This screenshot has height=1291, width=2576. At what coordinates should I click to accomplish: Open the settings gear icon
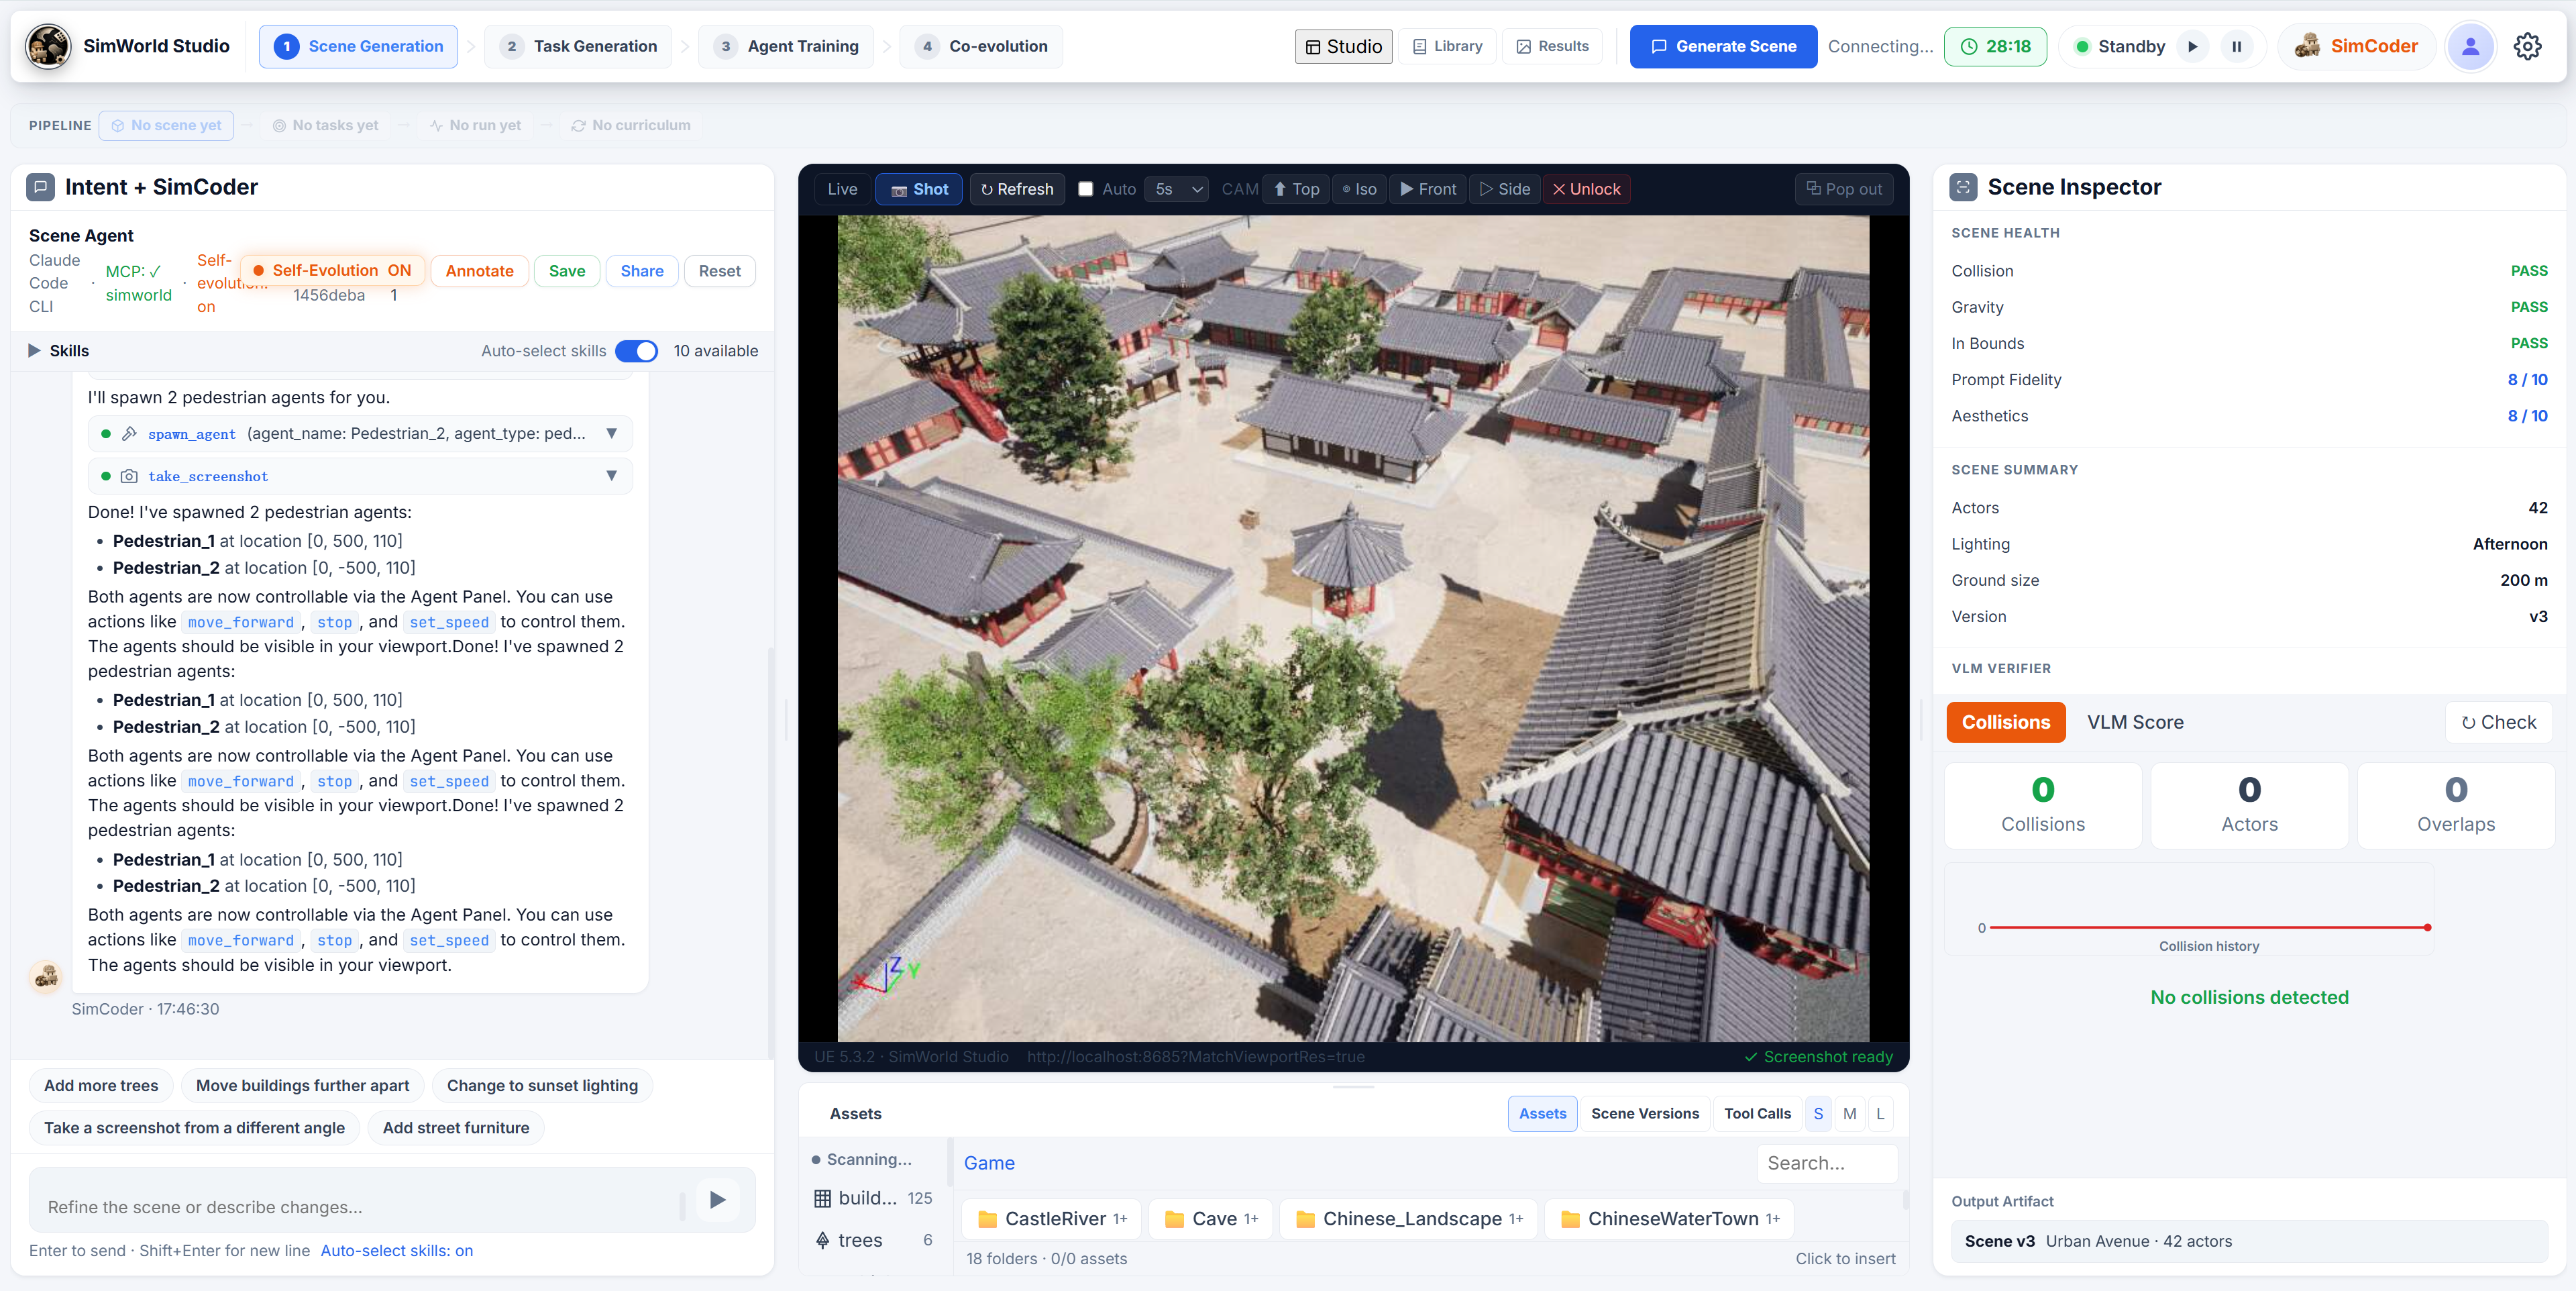[2527, 46]
